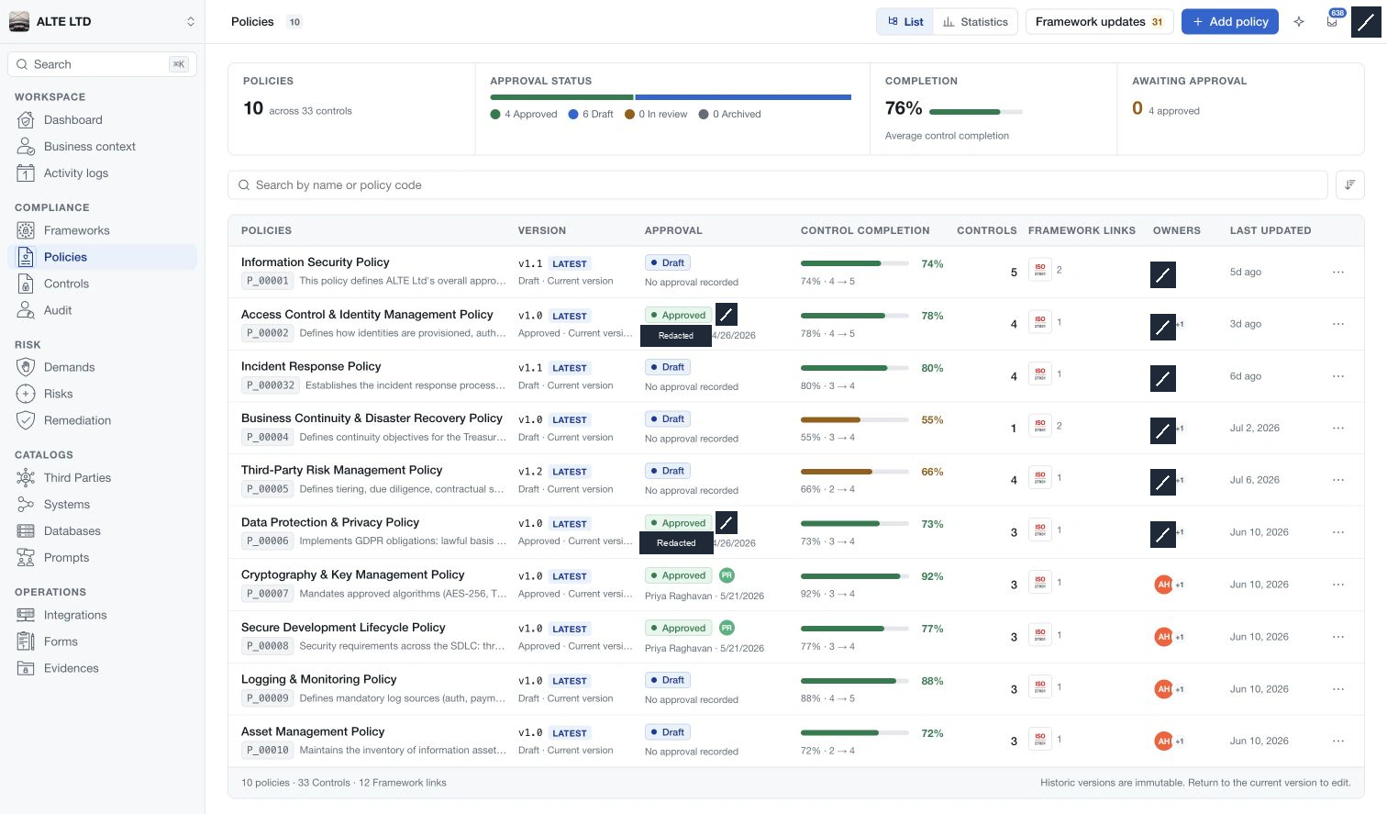This screenshot has height=814, width=1387.
Task: Click Secure Development Lifecycle Policy title
Action: coord(343,627)
